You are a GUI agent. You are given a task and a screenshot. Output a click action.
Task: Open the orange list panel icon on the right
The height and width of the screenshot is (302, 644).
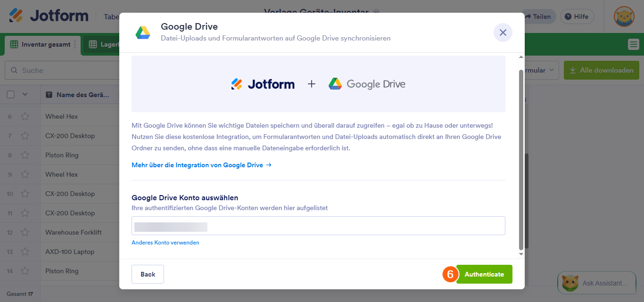tap(634, 44)
